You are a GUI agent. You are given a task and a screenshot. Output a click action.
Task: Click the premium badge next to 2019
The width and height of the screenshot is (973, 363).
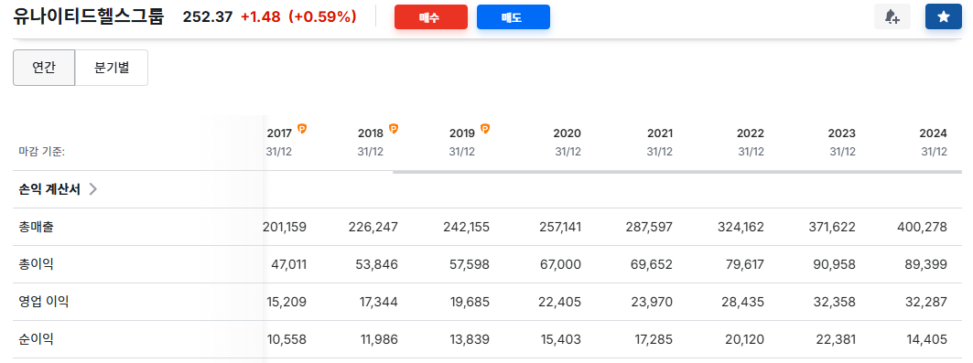coord(485,129)
